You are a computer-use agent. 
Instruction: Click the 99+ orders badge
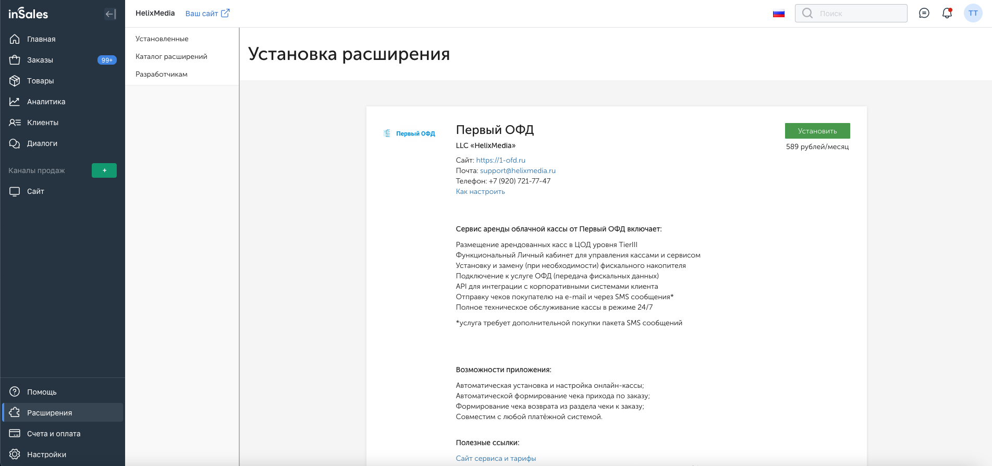[x=107, y=60]
